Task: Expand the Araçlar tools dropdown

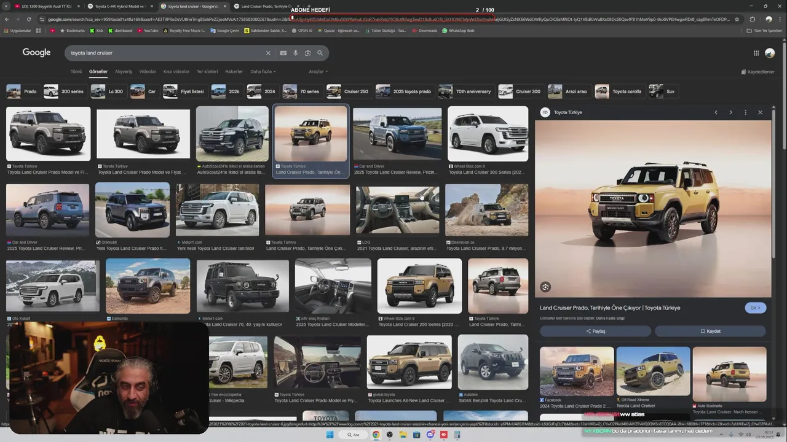Action: click(318, 72)
